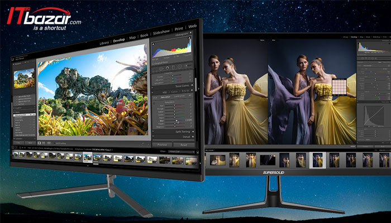Click the Navigator preview image on left monitor

click(24, 79)
